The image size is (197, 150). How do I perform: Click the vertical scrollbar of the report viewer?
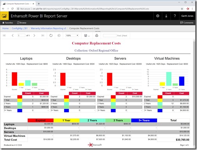coord(194,94)
